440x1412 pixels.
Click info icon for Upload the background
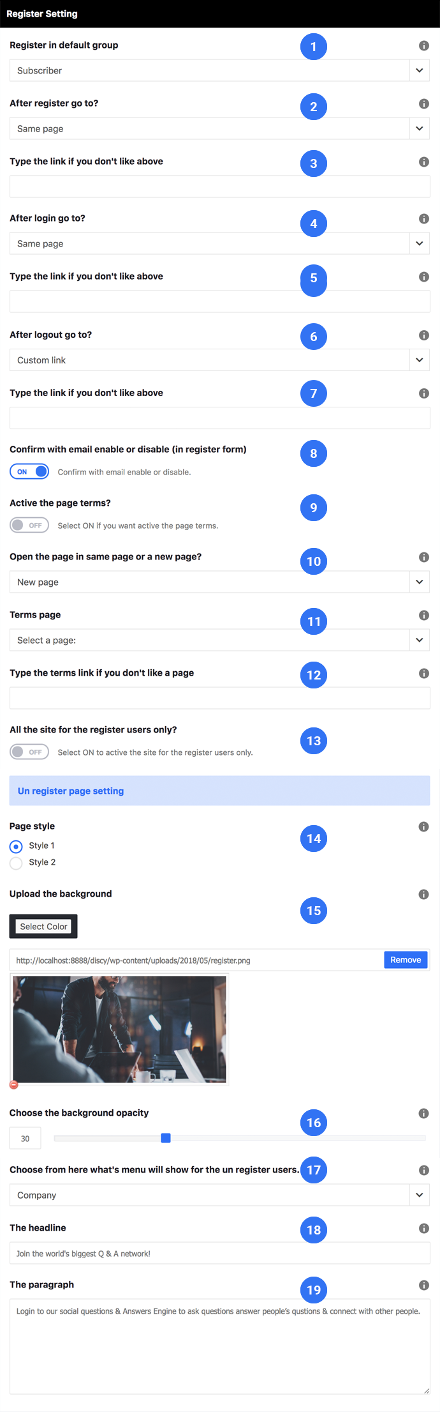coord(423,895)
